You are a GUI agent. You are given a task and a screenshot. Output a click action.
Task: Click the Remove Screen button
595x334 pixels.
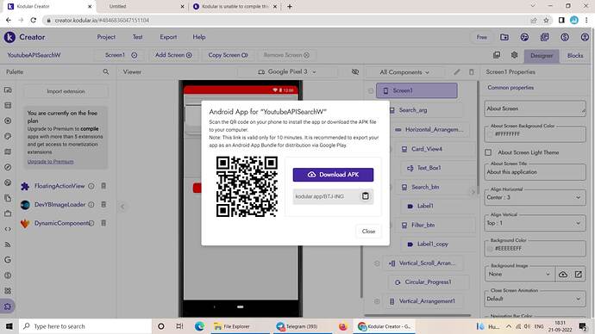click(286, 55)
